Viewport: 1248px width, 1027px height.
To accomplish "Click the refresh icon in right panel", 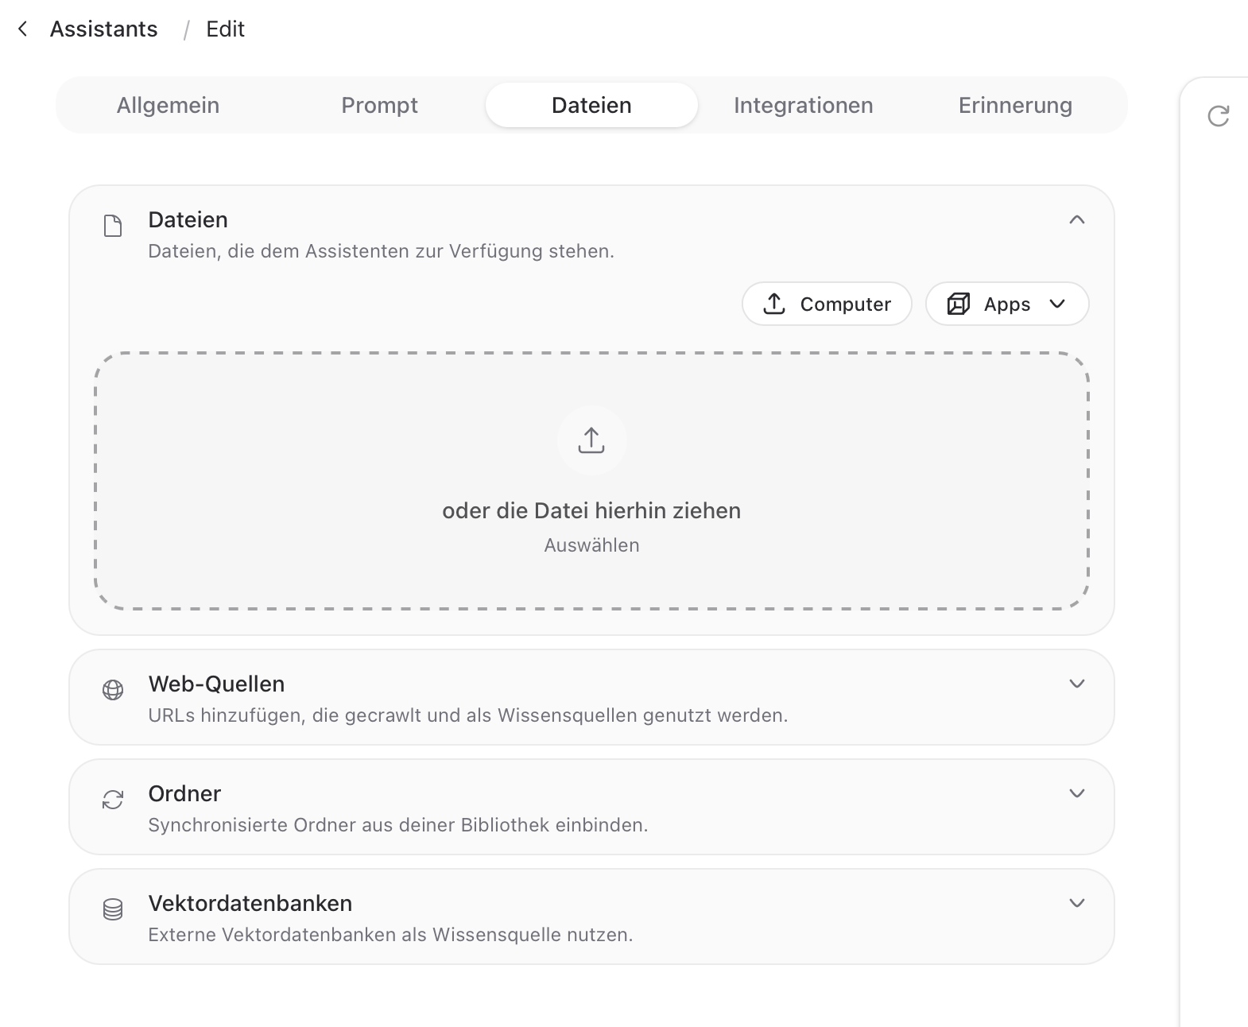I will (1219, 116).
